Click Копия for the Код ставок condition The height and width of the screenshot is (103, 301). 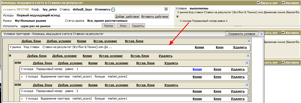199,47
